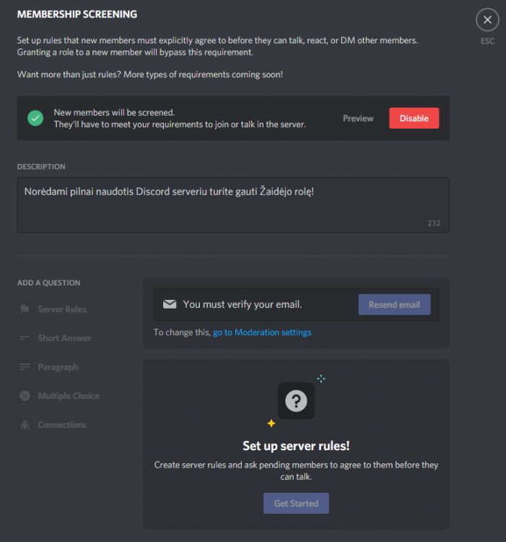The width and height of the screenshot is (506, 542).
Task: Open the Moderation settings link
Action: point(262,332)
